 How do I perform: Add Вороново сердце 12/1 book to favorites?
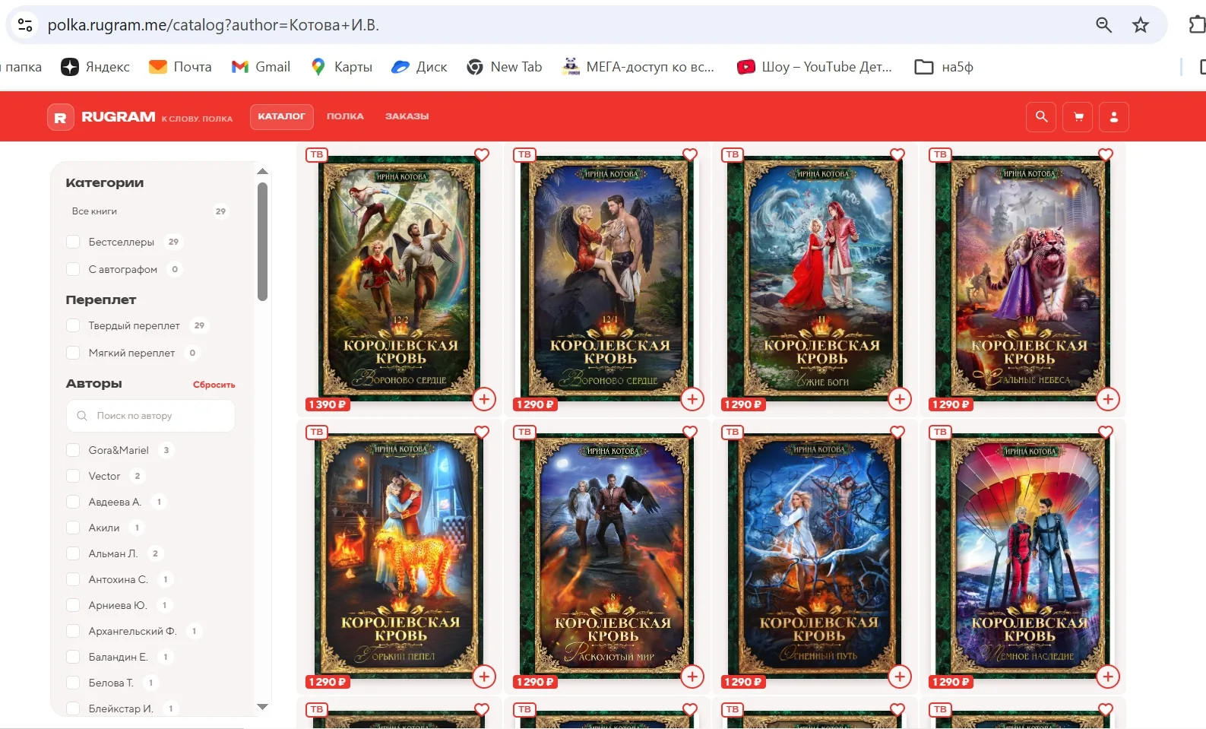(690, 155)
